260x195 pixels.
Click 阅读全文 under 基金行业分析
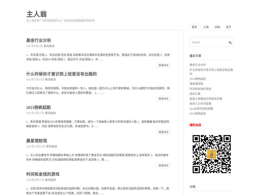pyautogui.click(x=164, y=65)
